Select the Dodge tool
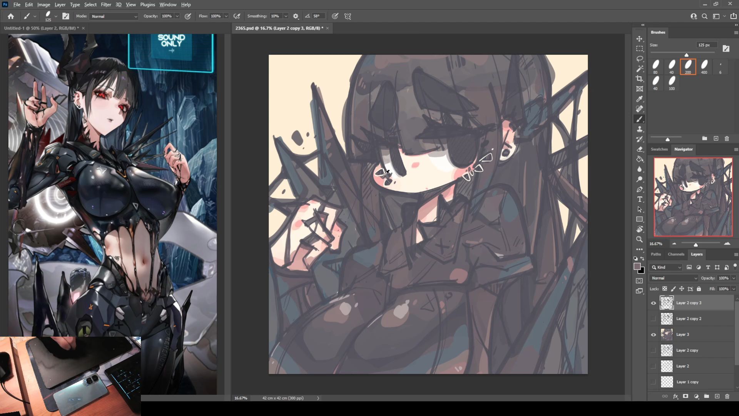Viewport: 739px width, 416px height. (x=639, y=179)
